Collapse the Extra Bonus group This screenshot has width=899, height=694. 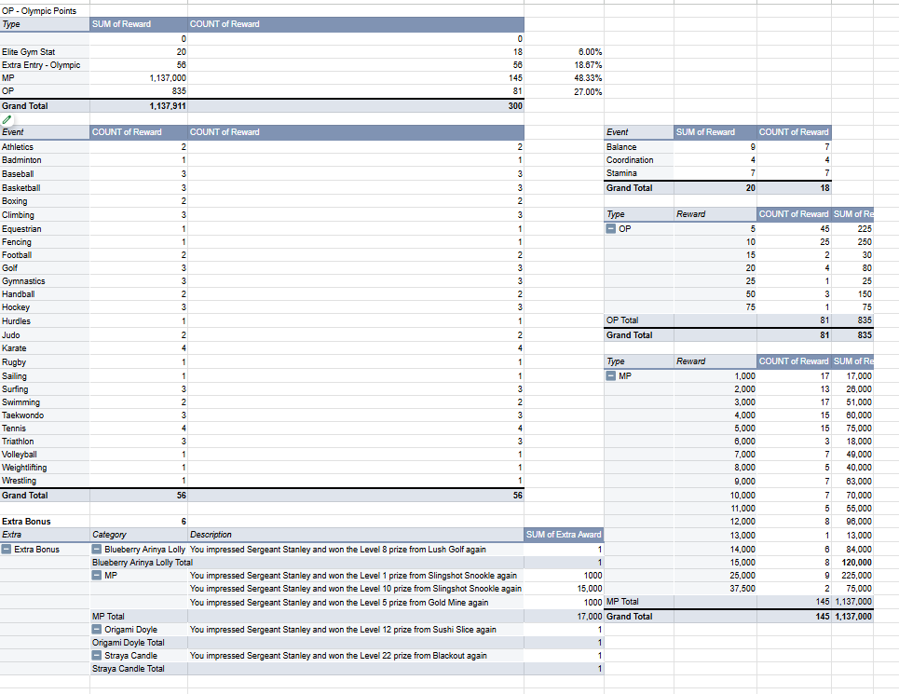tap(7, 549)
